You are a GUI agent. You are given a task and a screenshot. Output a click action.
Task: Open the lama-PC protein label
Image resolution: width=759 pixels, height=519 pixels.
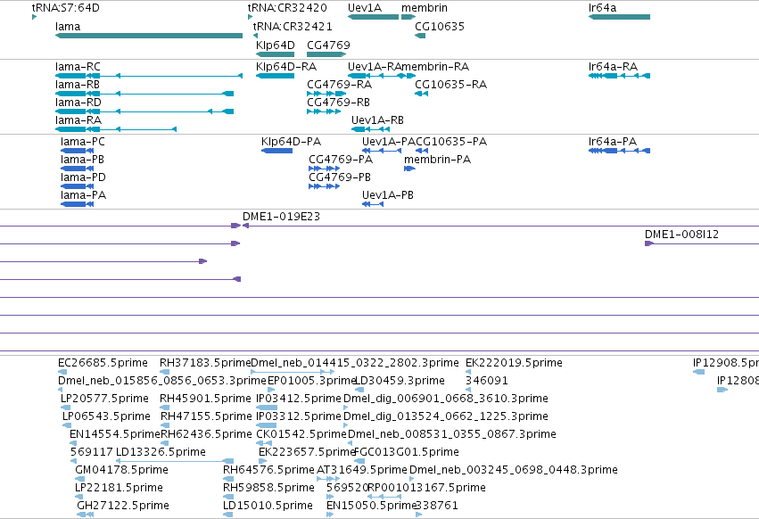(x=83, y=142)
